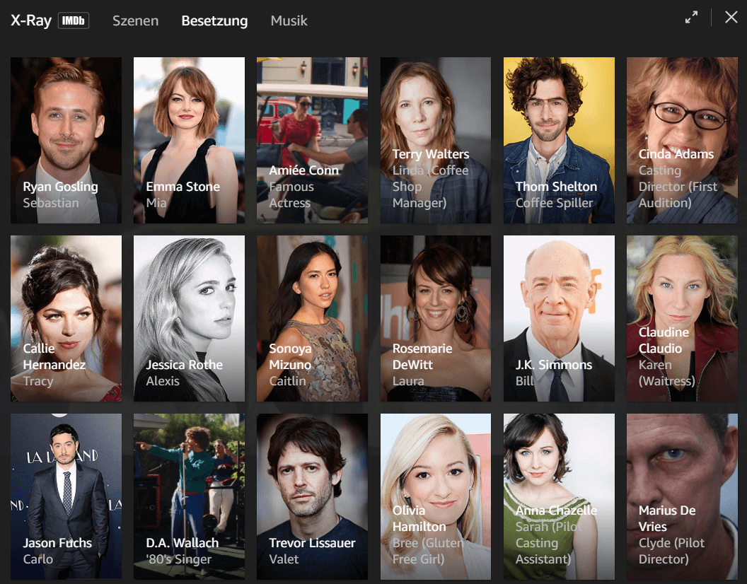Open Emma Stone's cast card
This screenshot has width=747, height=584.
[189, 141]
